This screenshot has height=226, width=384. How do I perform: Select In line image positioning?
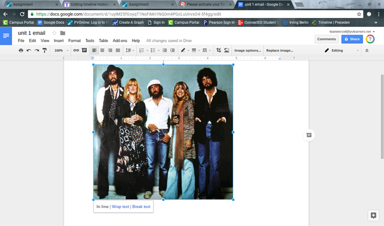tap(103, 207)
